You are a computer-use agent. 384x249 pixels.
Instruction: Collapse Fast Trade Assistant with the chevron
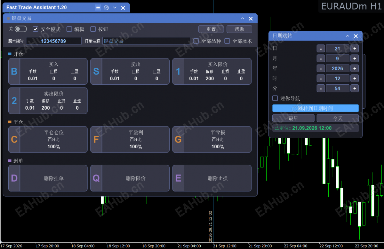[115, 8]
